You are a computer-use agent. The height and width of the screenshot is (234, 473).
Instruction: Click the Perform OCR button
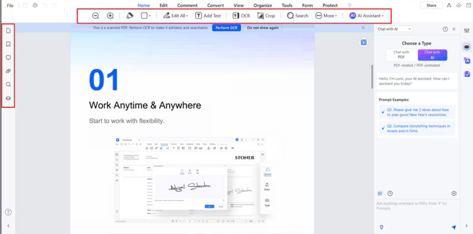click(227, 28)
